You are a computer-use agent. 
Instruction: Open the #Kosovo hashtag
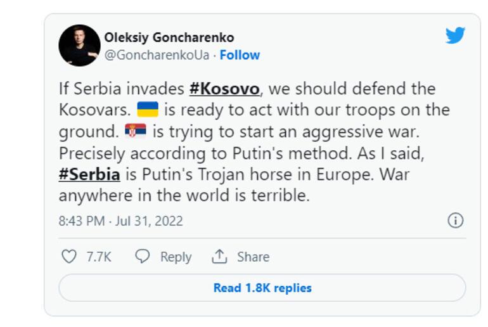(x=224, y=89)
